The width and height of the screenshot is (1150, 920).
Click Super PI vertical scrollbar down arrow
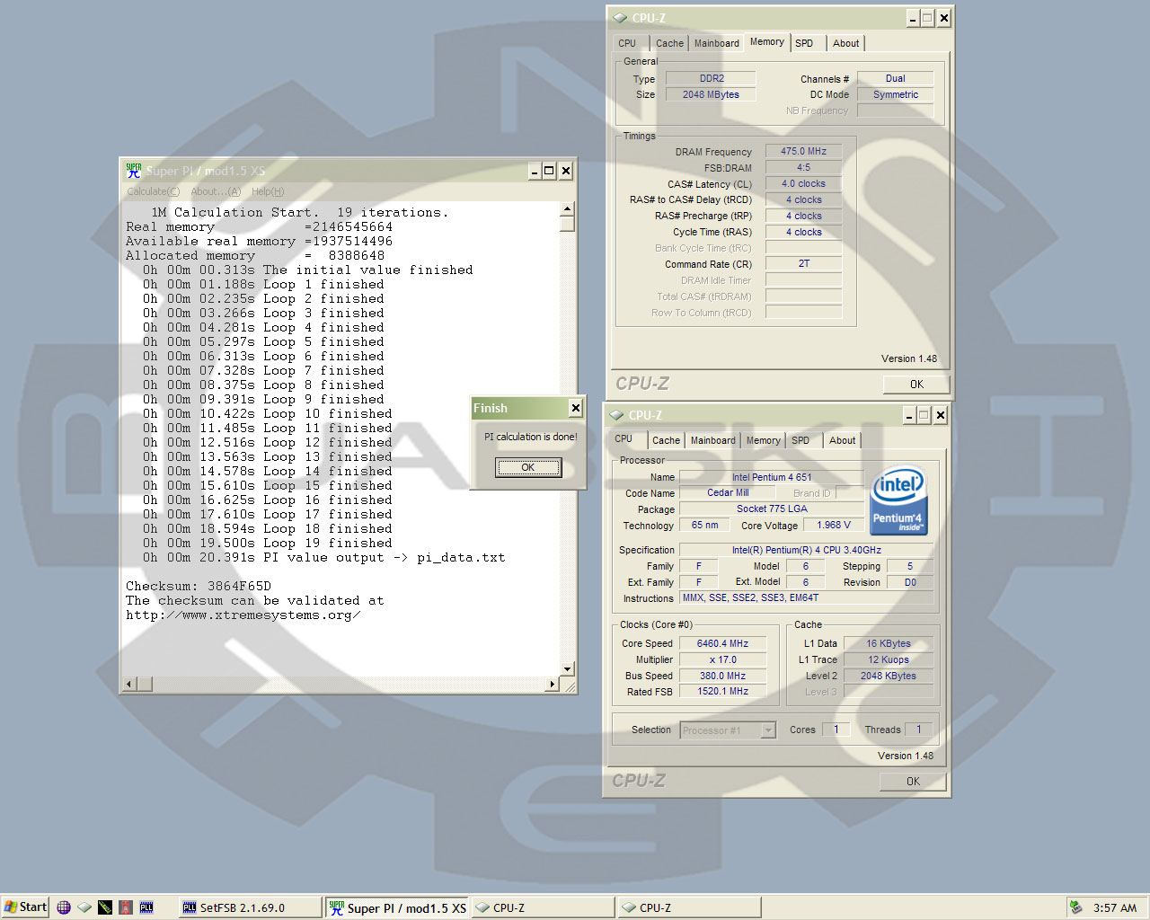coord(567,668)
